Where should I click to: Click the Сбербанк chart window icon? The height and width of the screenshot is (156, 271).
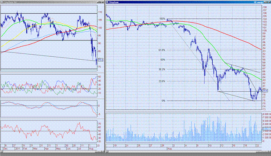pos(107,2)
